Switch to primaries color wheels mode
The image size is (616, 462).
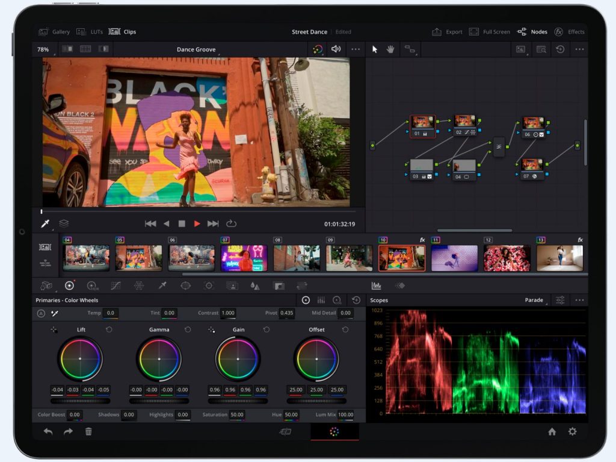coord(306,300)
